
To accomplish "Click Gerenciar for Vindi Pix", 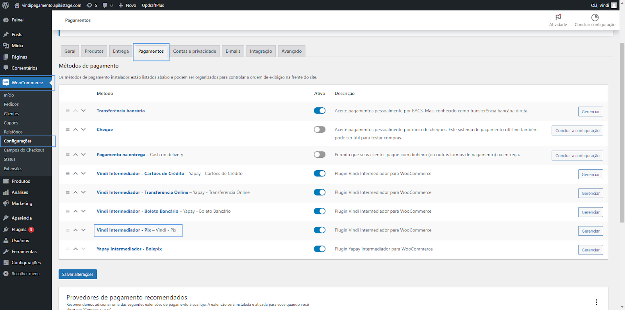I will pos(590,231).
